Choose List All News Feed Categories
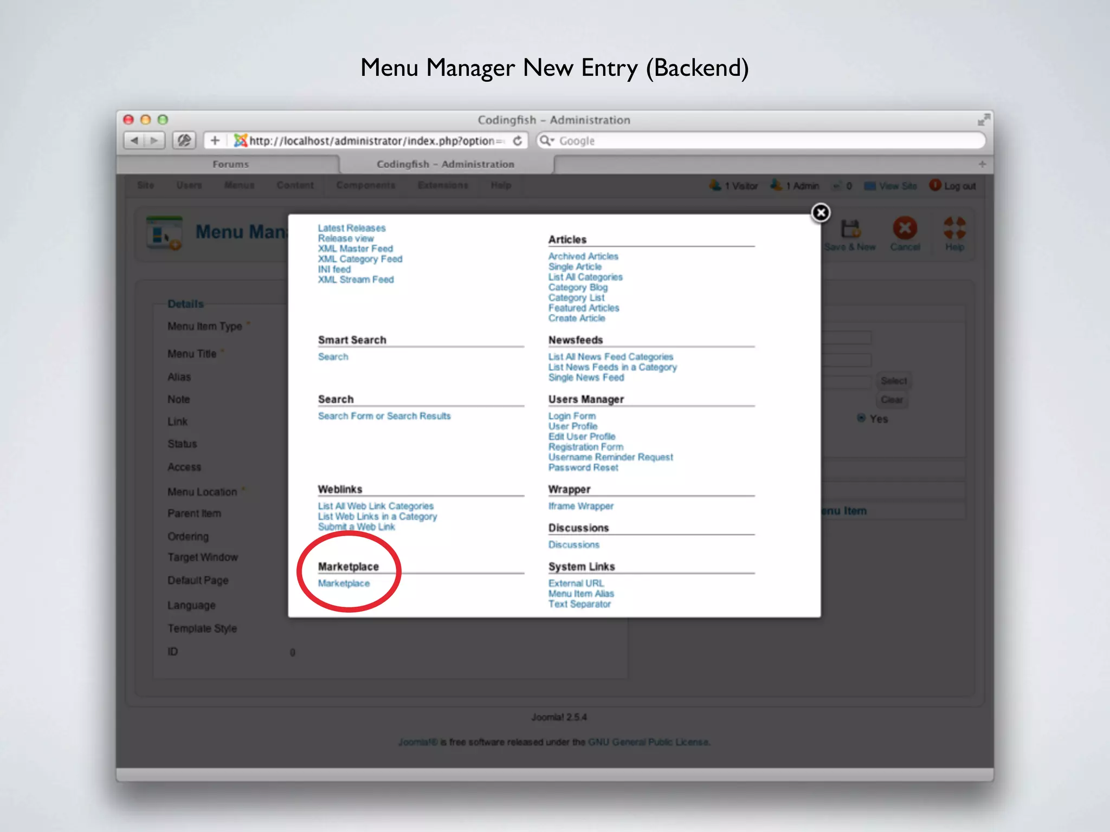1110x832 pixels. [x=611, y=357]
